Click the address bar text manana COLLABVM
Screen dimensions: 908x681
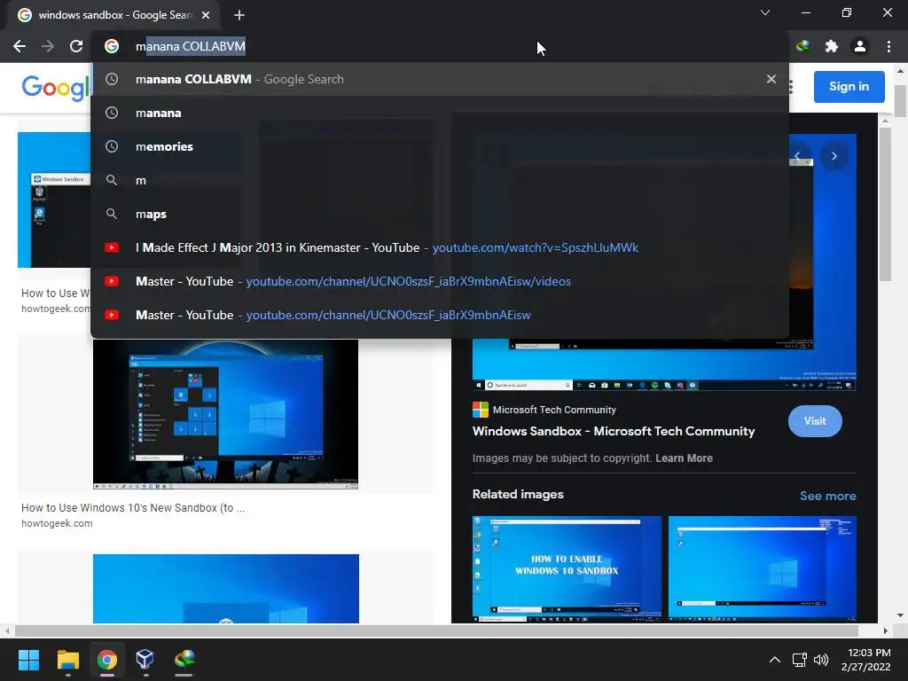coord(191,46)
